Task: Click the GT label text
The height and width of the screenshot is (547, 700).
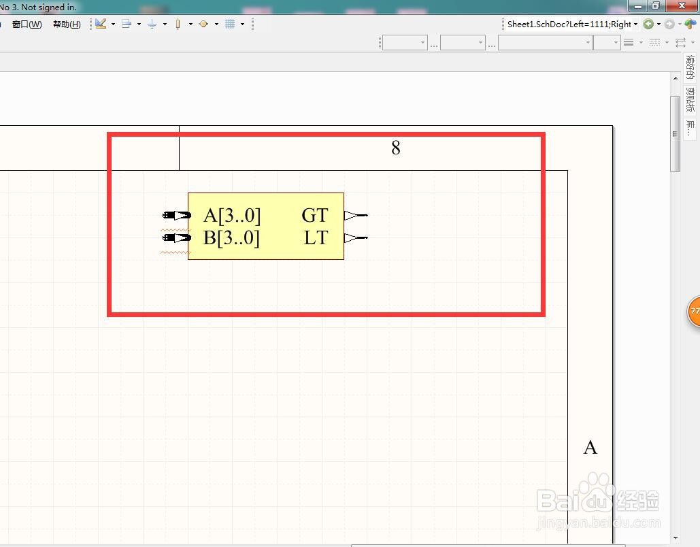Action: point(315,215)
